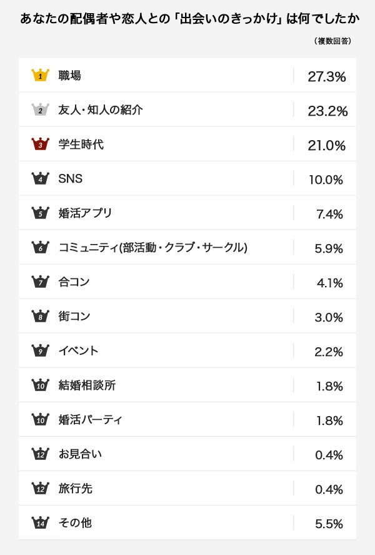Click the 27.3% value

[327, 76]
